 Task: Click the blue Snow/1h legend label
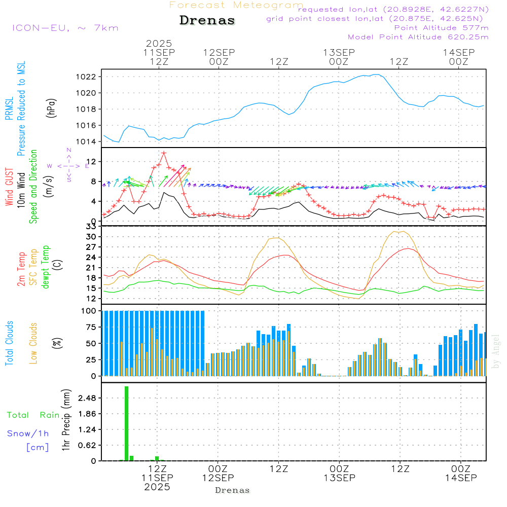click(x=28, y=433)
